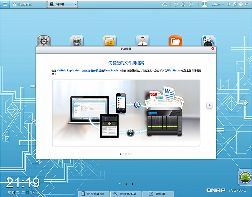The height and width of the screenshot is (197, 252).
Task: Open the File Station text link
Action: tap(174, 70)
